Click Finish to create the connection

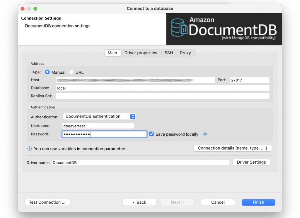tap(258, 202)
